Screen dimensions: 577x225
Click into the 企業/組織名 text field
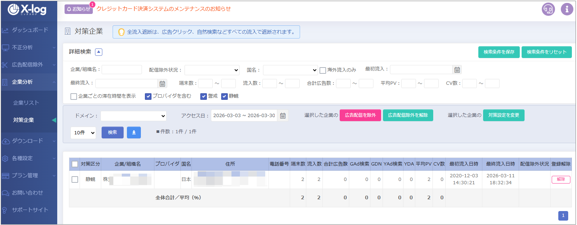click(x=122, y=70)
